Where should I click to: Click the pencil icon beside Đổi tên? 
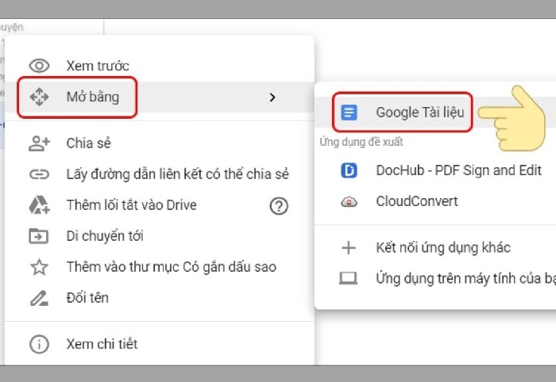click(x=39, y=298)
